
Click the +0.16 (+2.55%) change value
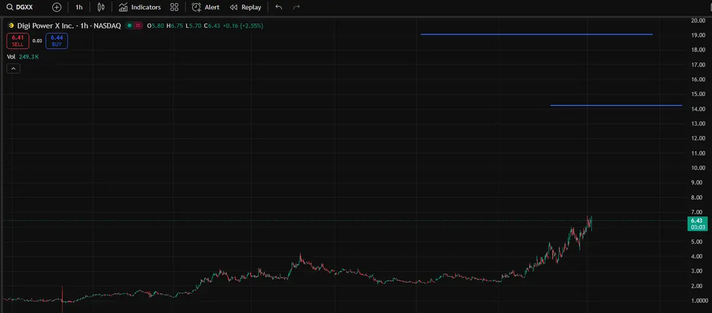(x=243, y=26)
